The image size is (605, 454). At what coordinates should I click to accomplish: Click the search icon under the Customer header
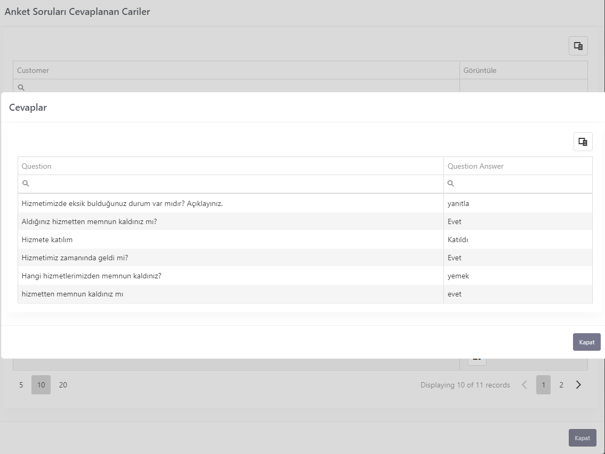(21, 87)
